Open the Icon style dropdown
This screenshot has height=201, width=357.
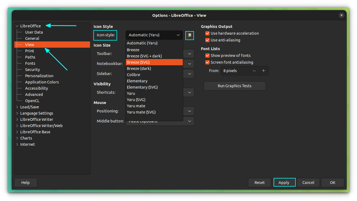(x=154, y=35)
